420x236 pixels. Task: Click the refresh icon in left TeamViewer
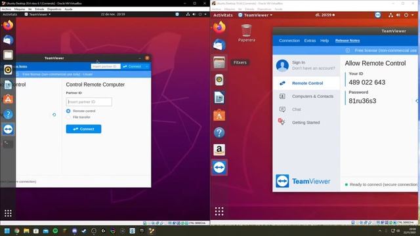[54, 115]
